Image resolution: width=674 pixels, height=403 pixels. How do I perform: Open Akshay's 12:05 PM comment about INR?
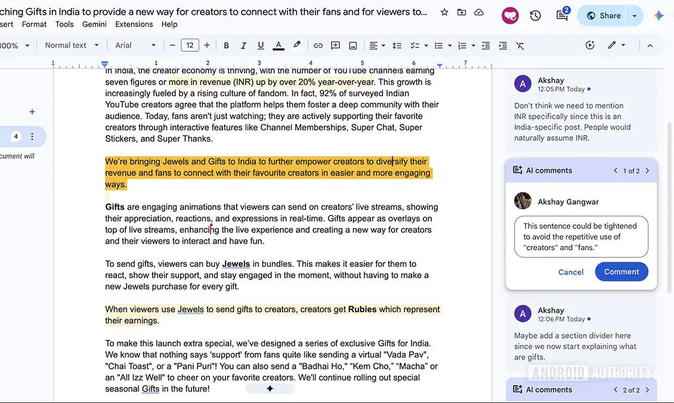point(581,110)
